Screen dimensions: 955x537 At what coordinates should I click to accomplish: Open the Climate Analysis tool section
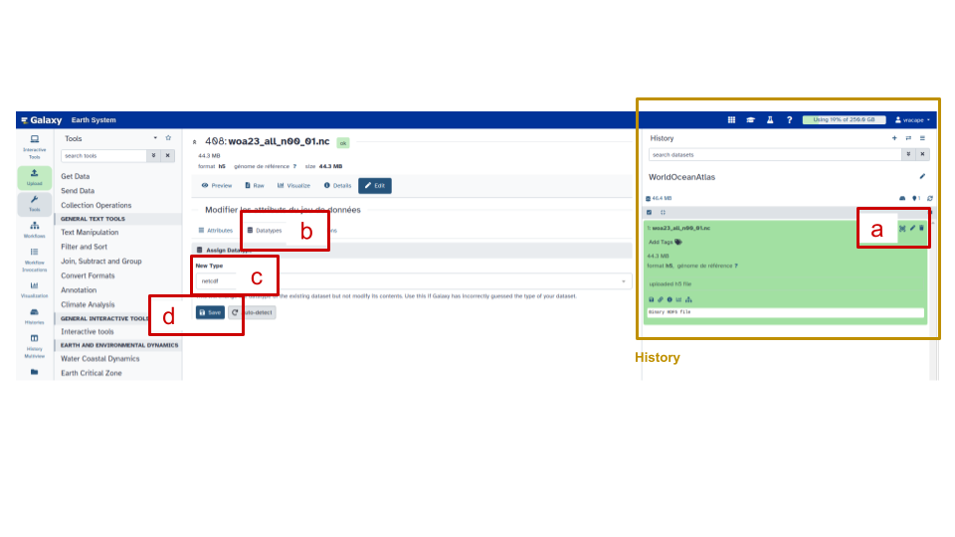coord(88,304)
